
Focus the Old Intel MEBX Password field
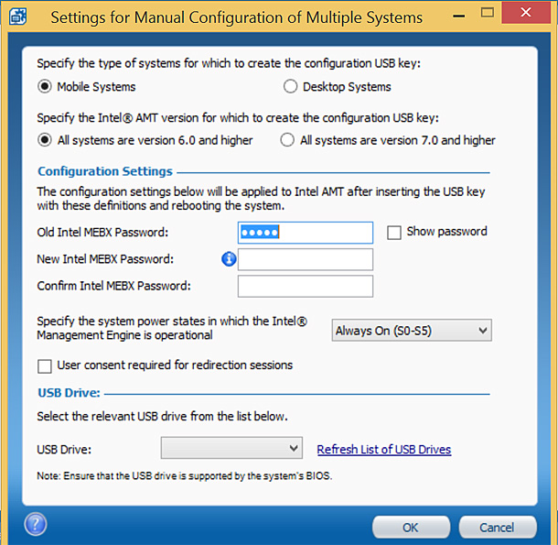pyautogui.click(x=305, y=233)
